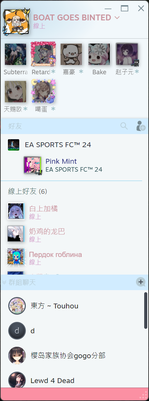Click the group chat list scrollbar
The image size is (149, 401).
click(146, 311)
